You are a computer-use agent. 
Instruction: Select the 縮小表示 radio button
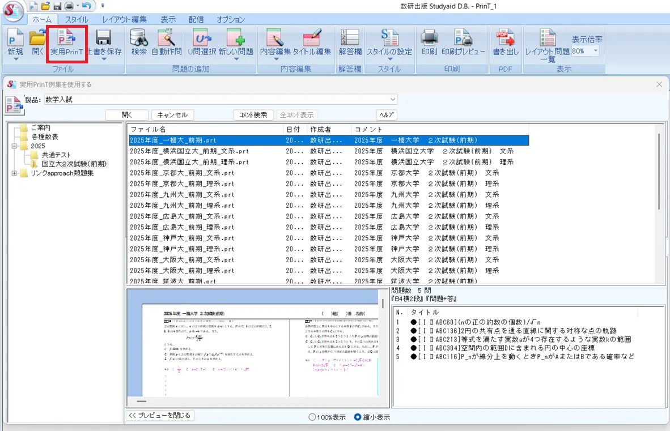[358, 417]
